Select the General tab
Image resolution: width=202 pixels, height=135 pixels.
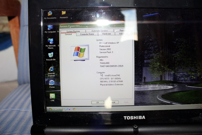(x=68, y=34)
